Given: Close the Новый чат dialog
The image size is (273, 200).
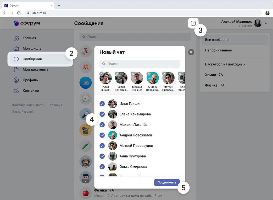Looking at the screenshot, I should click(x=191, y=52).
